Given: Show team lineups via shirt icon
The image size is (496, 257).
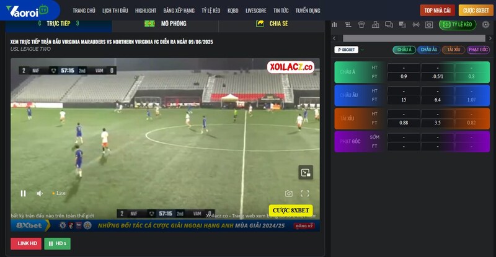Looking at the screenshot, I should pyautogui.click(x=361, y=25).
